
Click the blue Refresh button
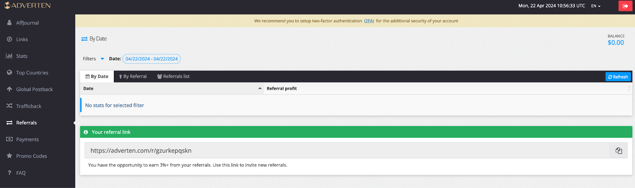pos(618,77)
